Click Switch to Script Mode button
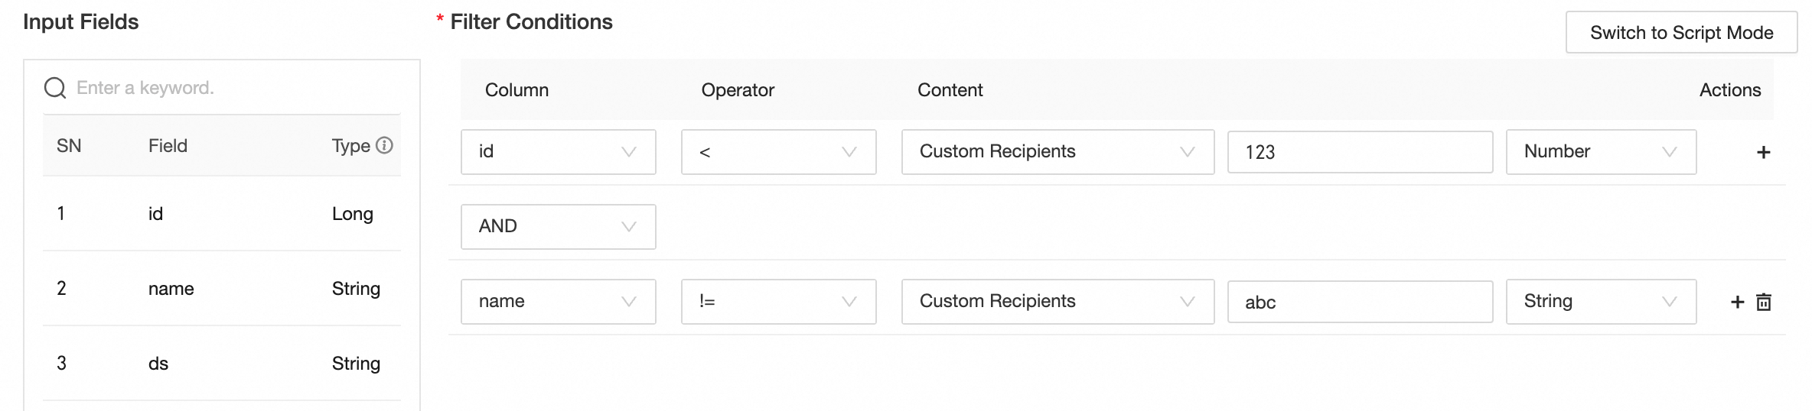Viewport: 1812px width, 411px height. click(x=1681, y=32)
